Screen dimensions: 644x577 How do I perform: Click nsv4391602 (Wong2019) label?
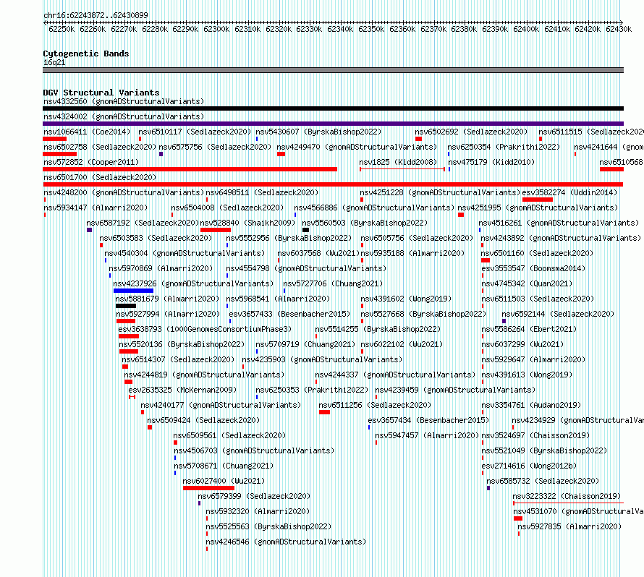tap(406, 299)
